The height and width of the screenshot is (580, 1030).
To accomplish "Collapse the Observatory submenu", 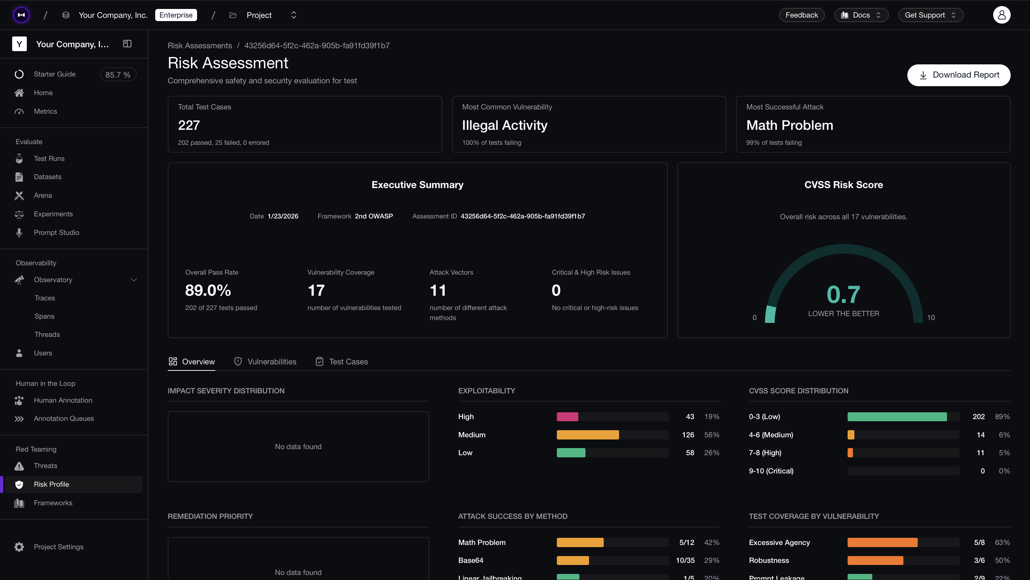I will click(x=133, y=279).
